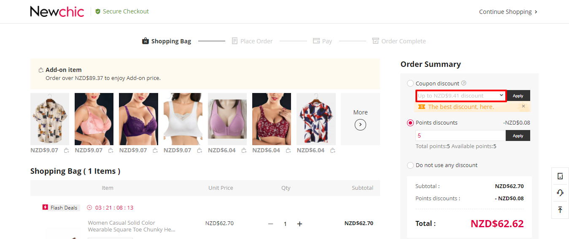Click the 'Order over NZD$89.37' notice text
The height and width of the screenshot is (239, 569).
pos(103,78)
